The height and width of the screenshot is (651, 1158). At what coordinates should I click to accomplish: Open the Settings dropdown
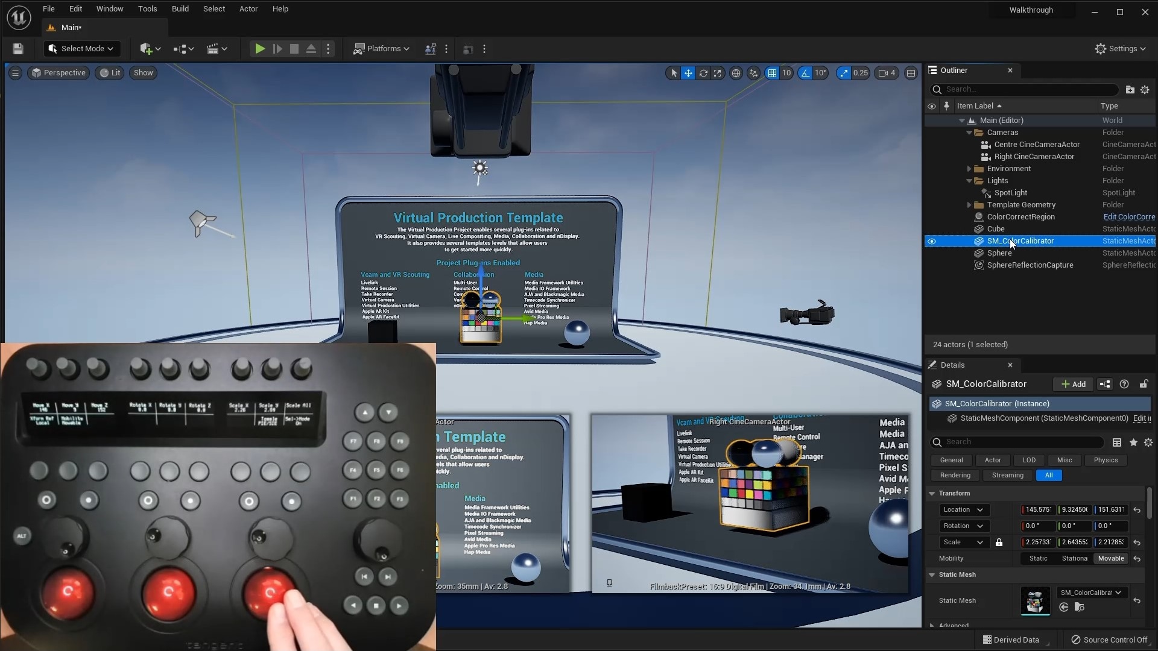tap(1121, 49)
